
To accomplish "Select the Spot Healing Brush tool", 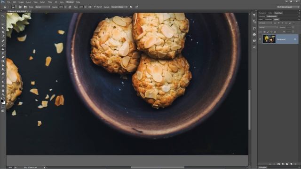I will pyautogui.click(x=3, y=41).
